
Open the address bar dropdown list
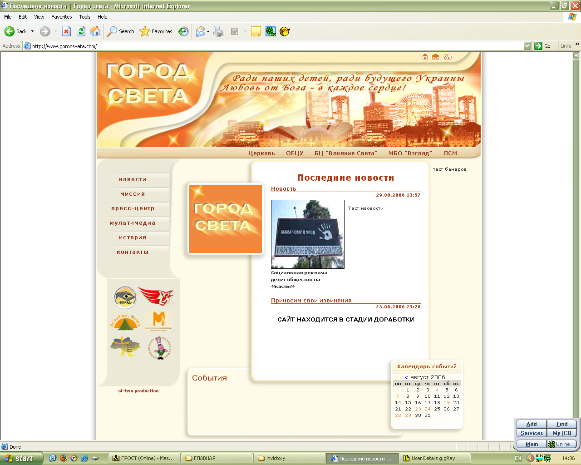point(527,46)
